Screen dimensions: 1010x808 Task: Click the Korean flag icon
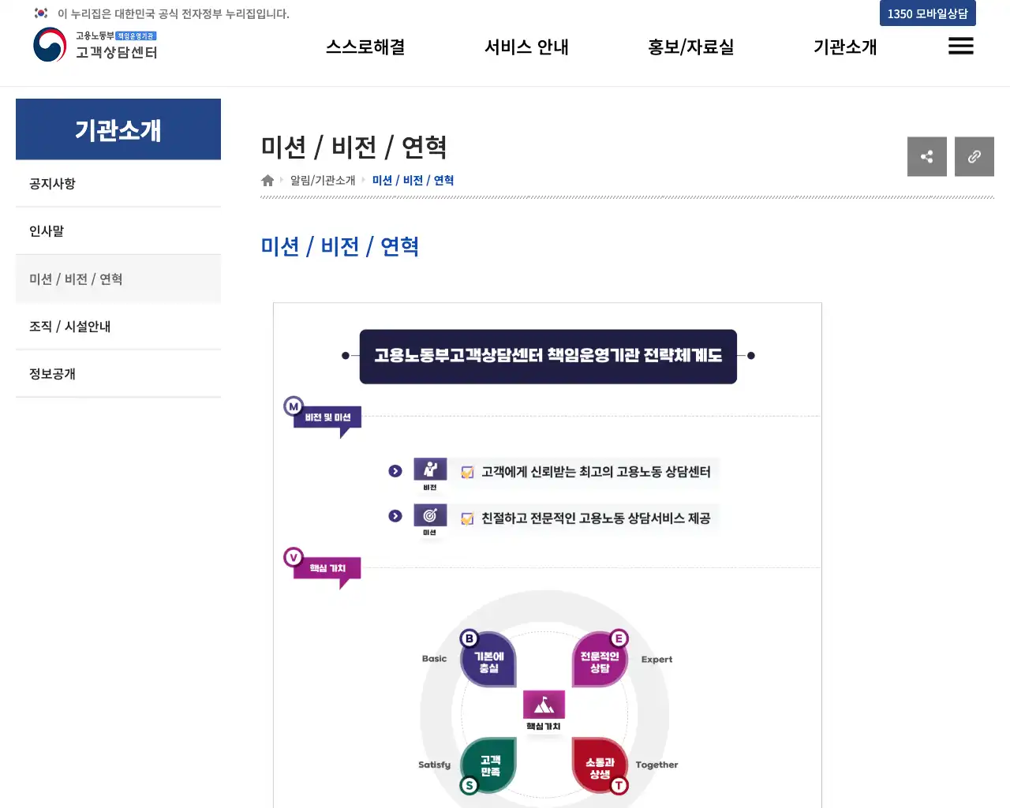(x=41, y=13)
